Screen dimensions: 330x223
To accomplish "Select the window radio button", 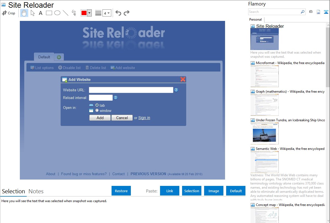I will tap(97, 110).
